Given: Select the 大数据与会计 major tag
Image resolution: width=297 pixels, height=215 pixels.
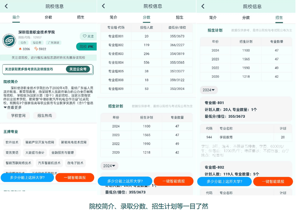Looking at the screenshot, I should click(35, 152).
